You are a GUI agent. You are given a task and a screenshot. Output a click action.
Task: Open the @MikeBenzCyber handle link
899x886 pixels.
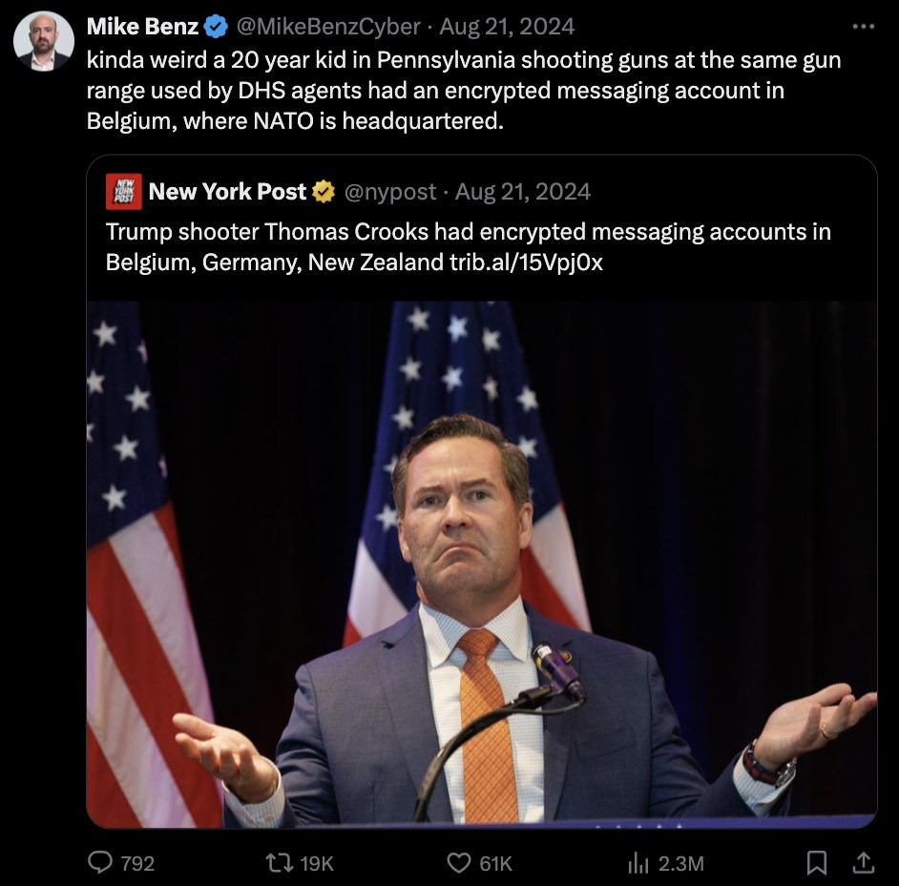click(x=326, y=27)
